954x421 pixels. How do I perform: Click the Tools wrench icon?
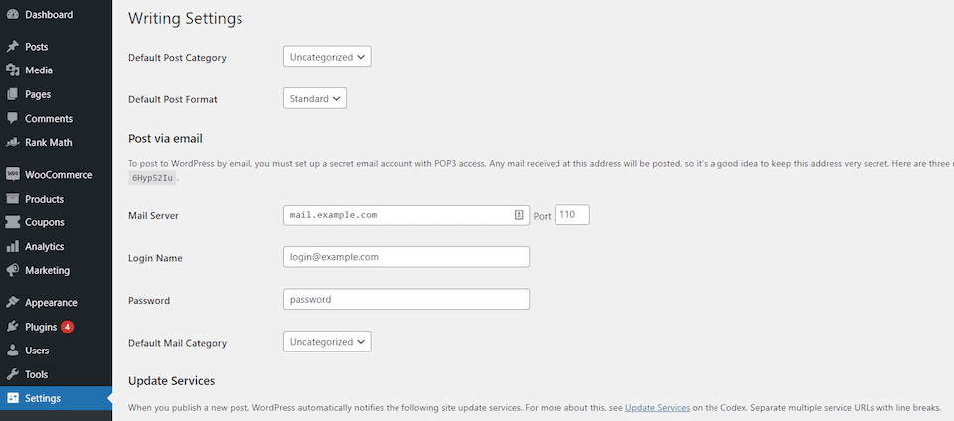pos(12,375)
